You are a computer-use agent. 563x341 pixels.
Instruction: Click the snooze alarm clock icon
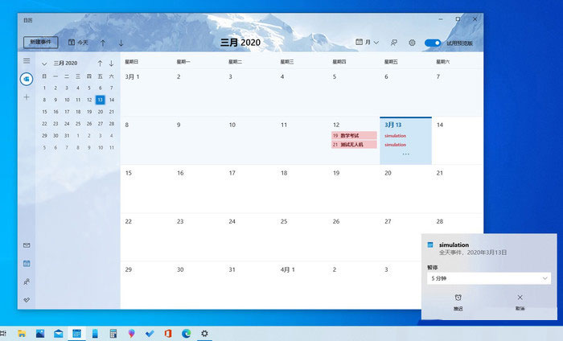[458, 298]
